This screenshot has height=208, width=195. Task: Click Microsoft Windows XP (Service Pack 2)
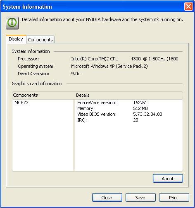[x=109, y=66]
